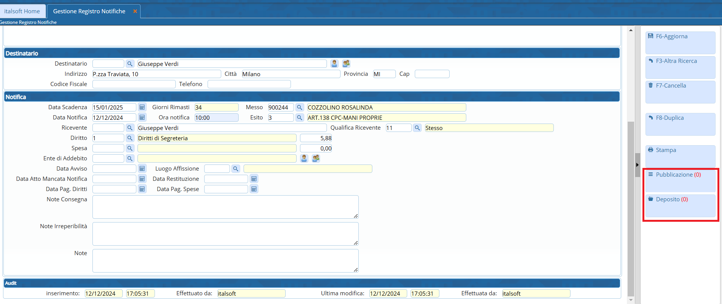Click the vertical scrollbar up arrow
This screenshot has width=722, height=304.
coord(631,30)
